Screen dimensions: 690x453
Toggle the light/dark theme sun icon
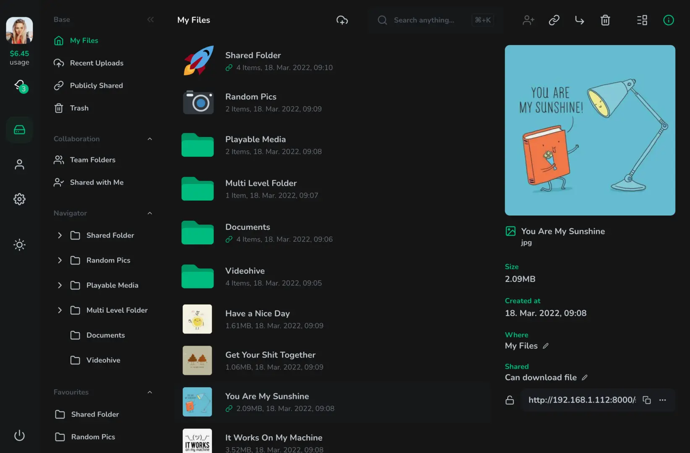tap(19, 245)
